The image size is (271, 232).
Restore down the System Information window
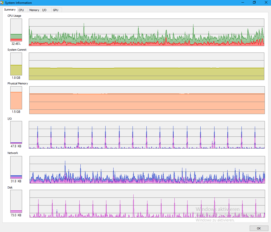point(254,3)
